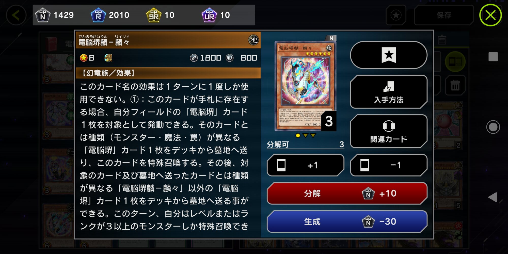Click the Wyrm type dragon icon
This screenshot has height=254, width=508.
[108, 58]
